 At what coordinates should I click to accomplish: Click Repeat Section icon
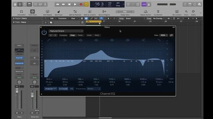pos(146,12)
